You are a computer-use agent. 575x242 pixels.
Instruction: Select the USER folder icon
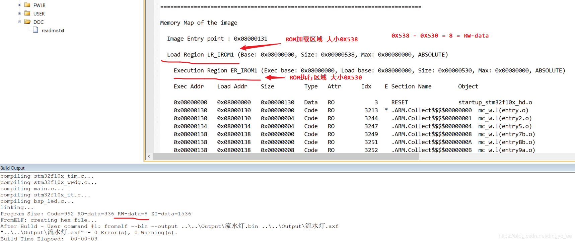point(27,13)
